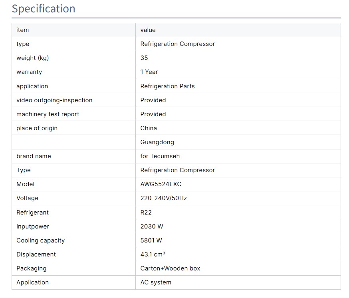Click the 'Cooling capacity' row label

[x=40, y=240]
